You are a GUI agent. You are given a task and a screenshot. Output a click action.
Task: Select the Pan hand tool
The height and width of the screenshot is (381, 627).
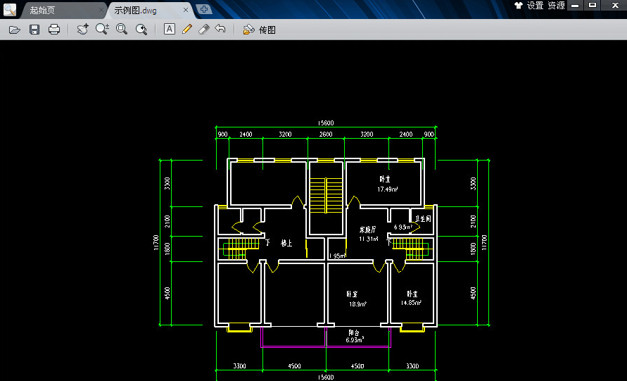tap(82, 30)
